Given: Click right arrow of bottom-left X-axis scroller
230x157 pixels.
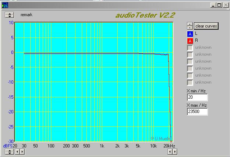Looking at the screenshot, I should tap(22, 151).
